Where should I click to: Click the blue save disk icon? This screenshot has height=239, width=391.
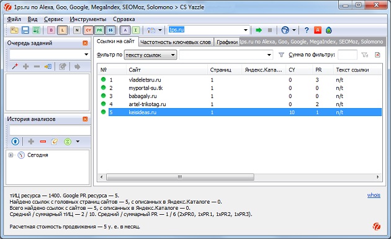25,30
